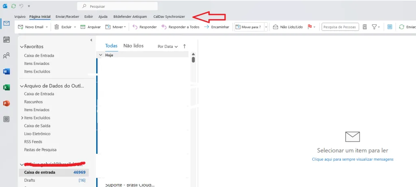Collapse the folder pane arrow
The image size is (416, 187).
91,40
